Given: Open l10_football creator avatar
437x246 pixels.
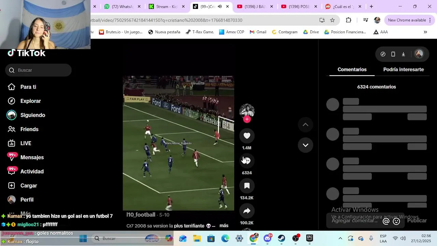Looking at the screenshot, I should point(247,111).
